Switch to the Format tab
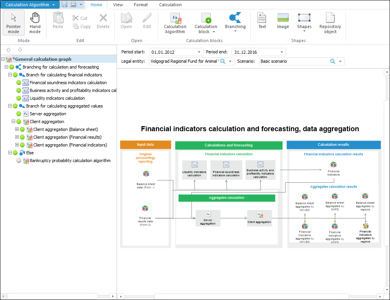Screen dimensions: 390x300 [x=141, y=5]
